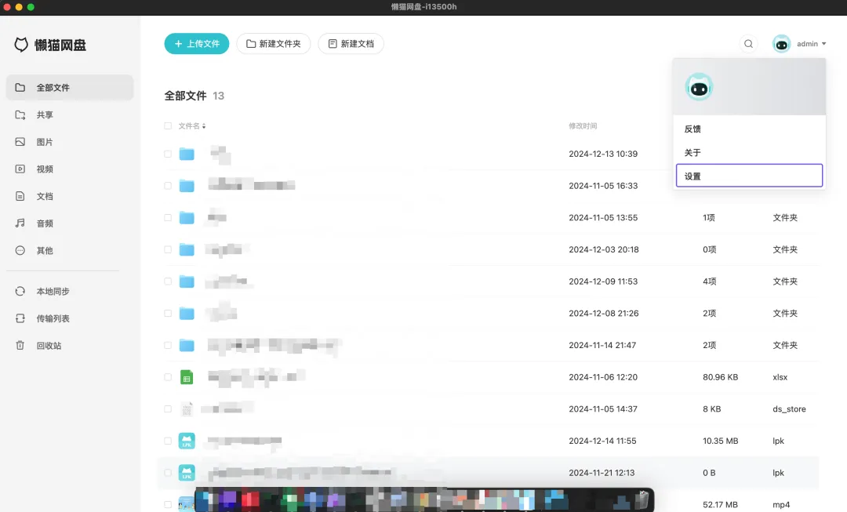Click the 回收站 trash bin icon
This screenshot has width=847, height=512.
(20, 345)
